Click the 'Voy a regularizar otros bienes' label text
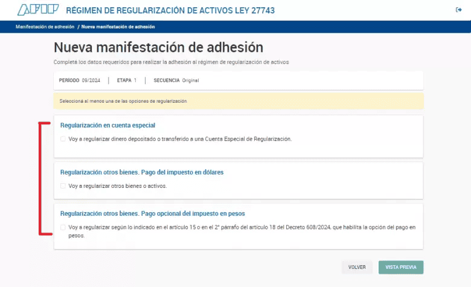 117,186
